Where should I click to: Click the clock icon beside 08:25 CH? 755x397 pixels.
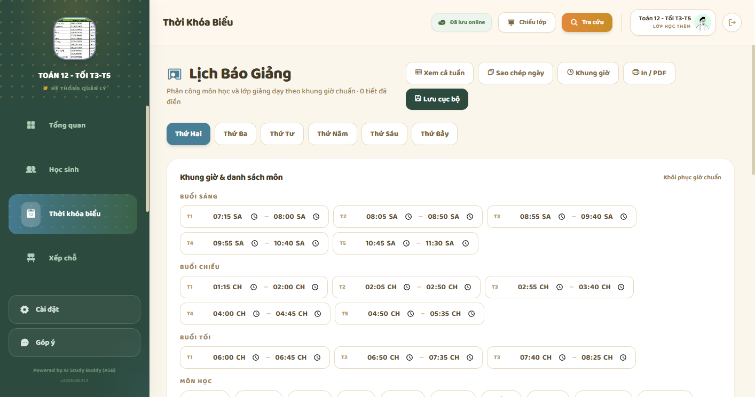623,358
